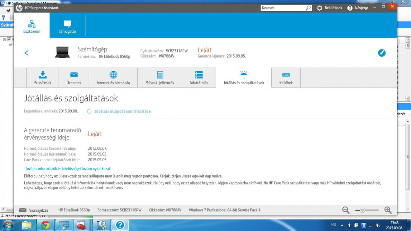Viewport: 411px width, 231px height.
Task: Open the SoftPaq Download Manager taskbar icon
Action: pyautogui.click(x=101, y=225)
